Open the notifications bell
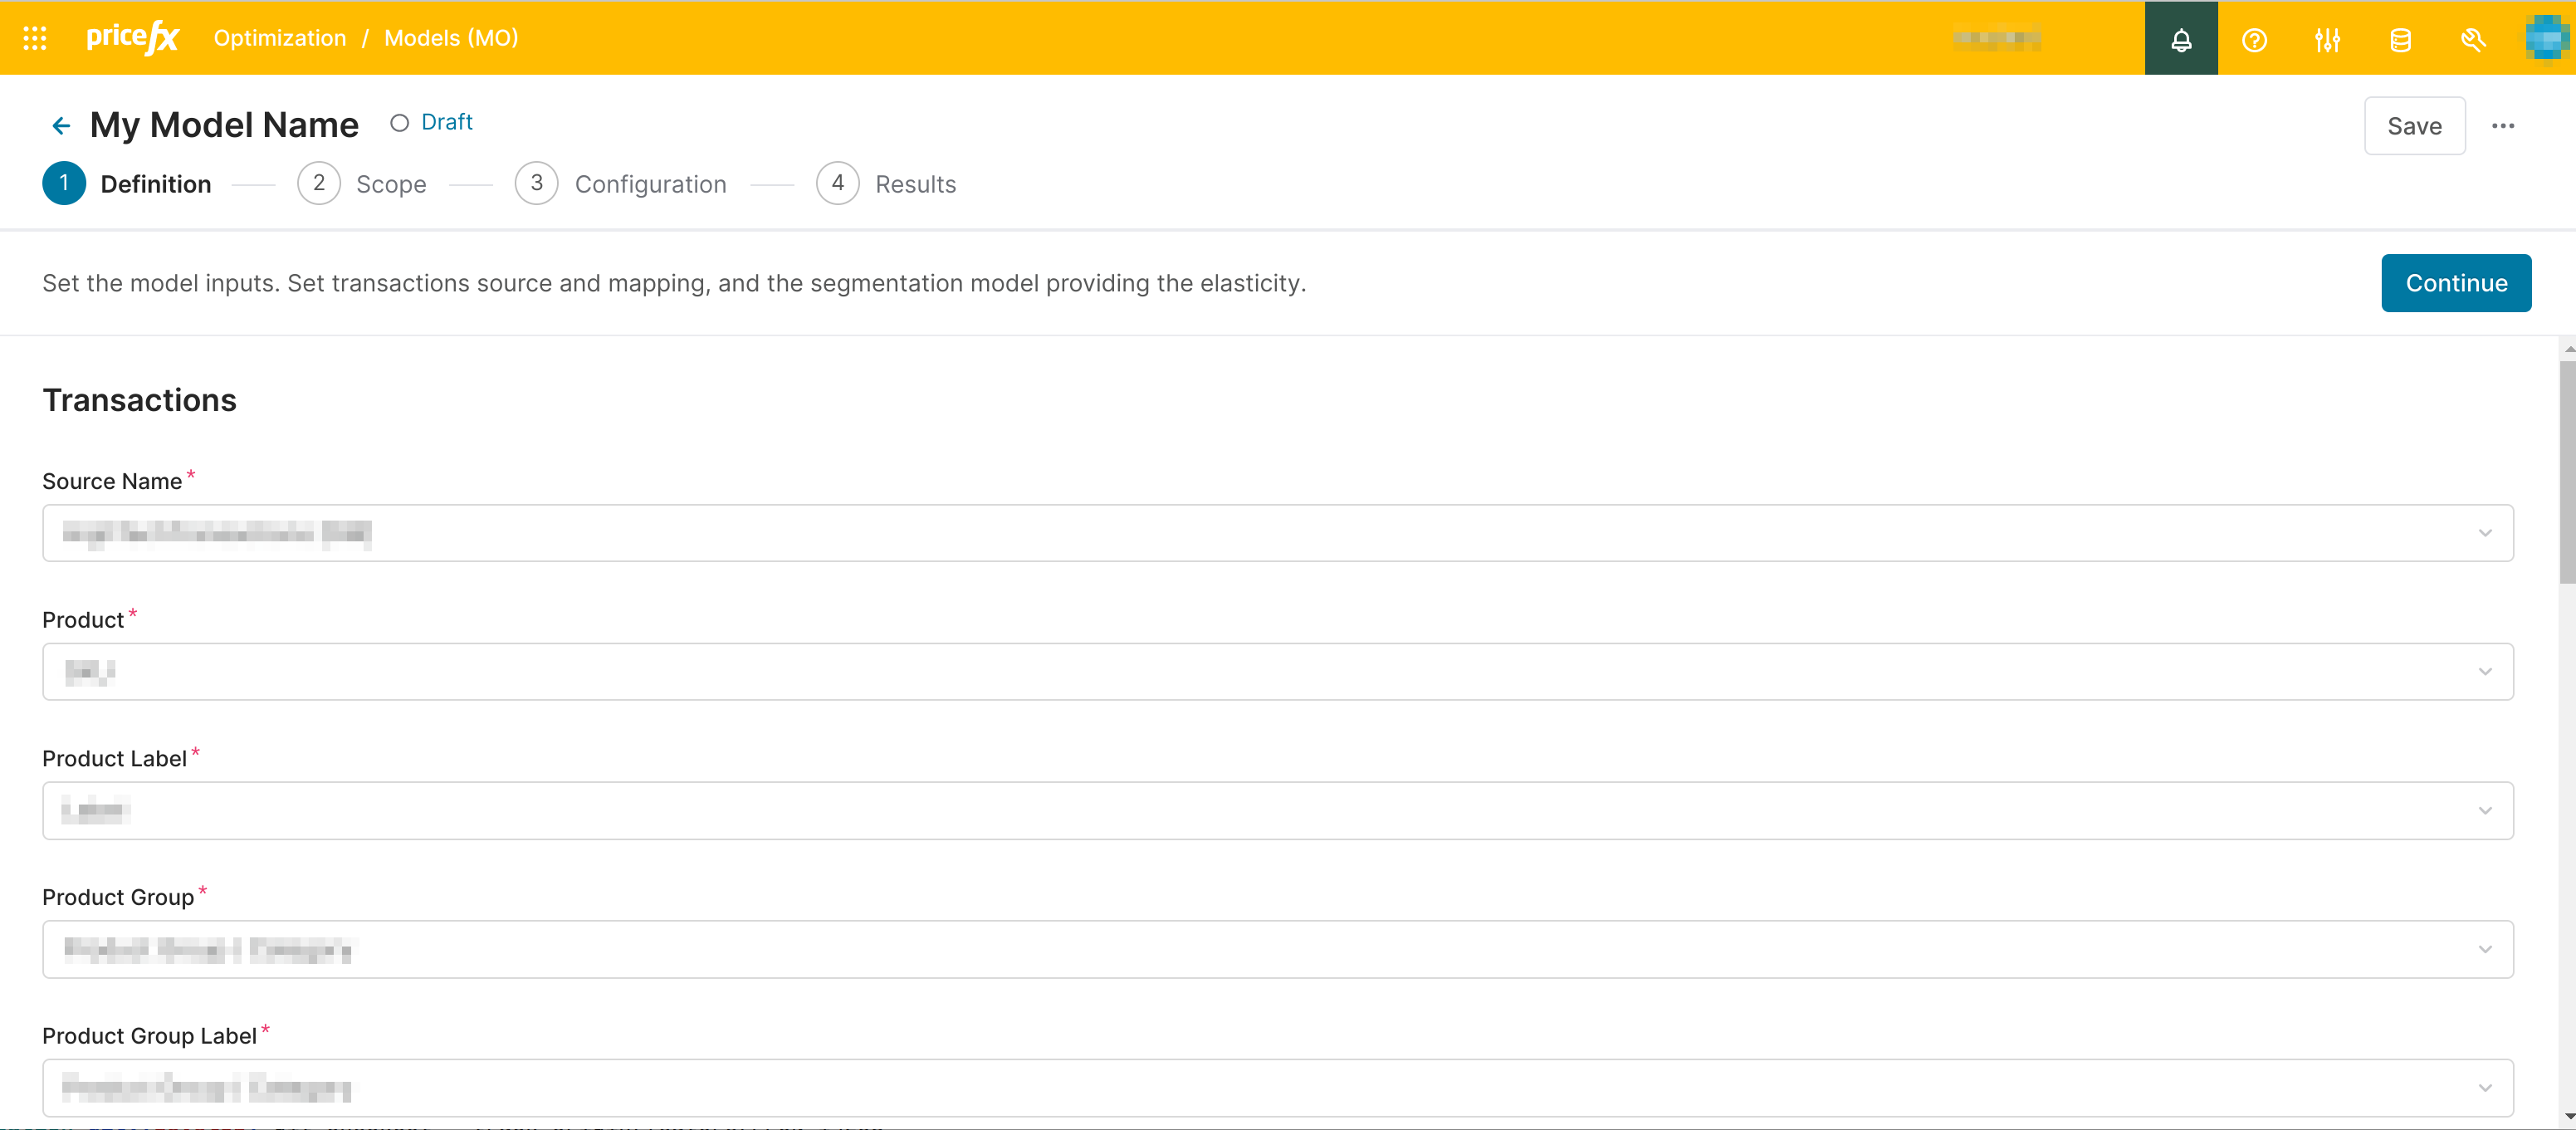2576x1130 pixels. pos(2181,39)
